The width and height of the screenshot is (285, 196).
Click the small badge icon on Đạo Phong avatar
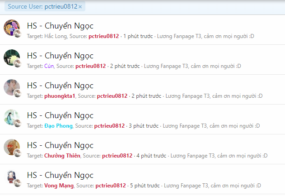point(18,123)
